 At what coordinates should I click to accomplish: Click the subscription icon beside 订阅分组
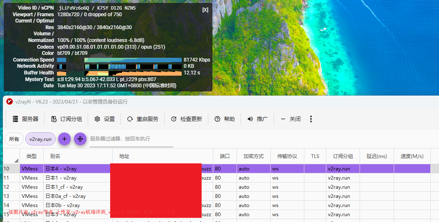coord(54,119)
